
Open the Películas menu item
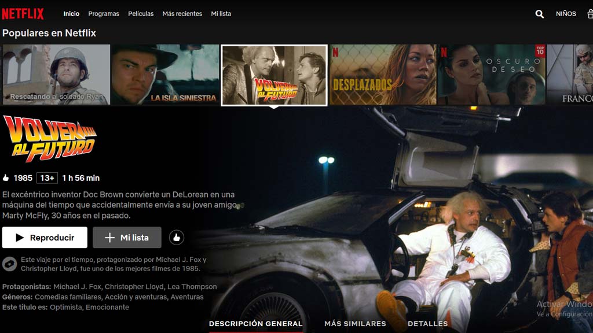pyautogui.click(x=141, y=14)
